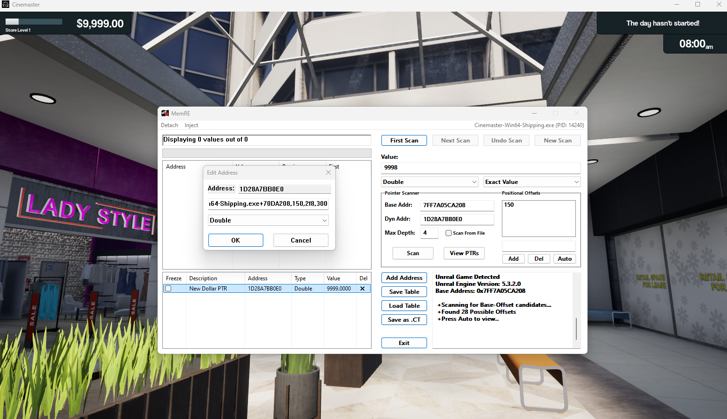Screen dimensions: 727x419
Task: Open the Double type dropdown in Edit Address
Action: click(268, 220)
